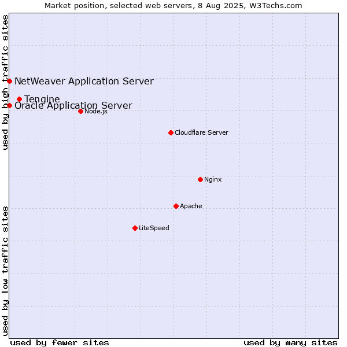Select the Node.js red marker
Screen dimensions: 347x347
click(x=81, y=111)
